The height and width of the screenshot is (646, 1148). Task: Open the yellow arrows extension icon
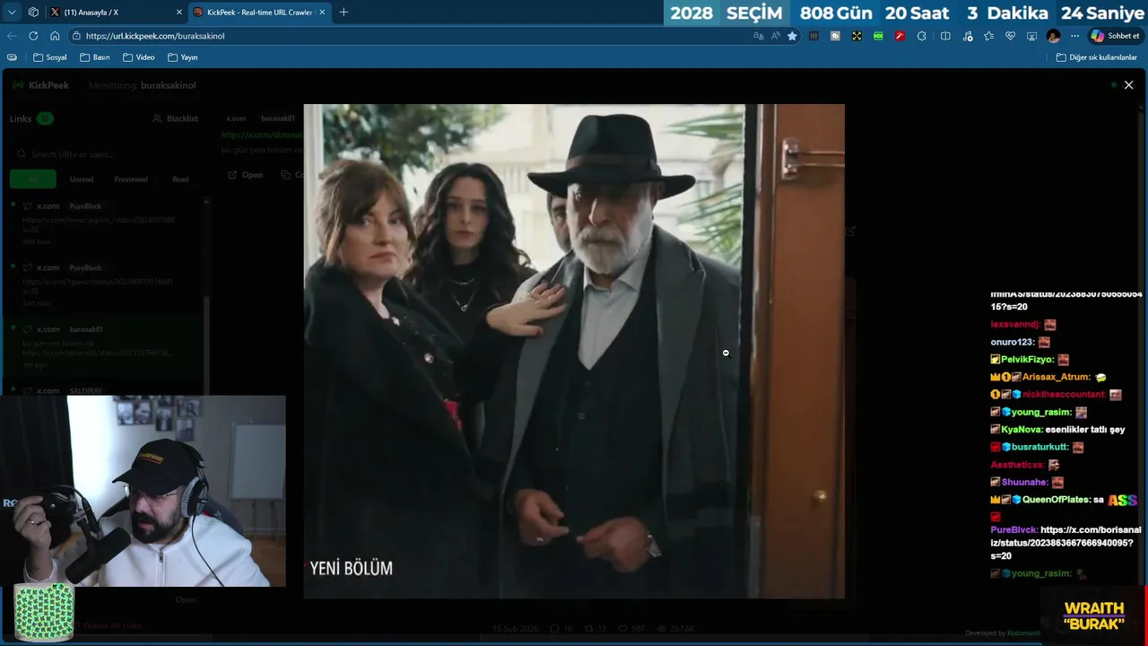click(857, 36)
